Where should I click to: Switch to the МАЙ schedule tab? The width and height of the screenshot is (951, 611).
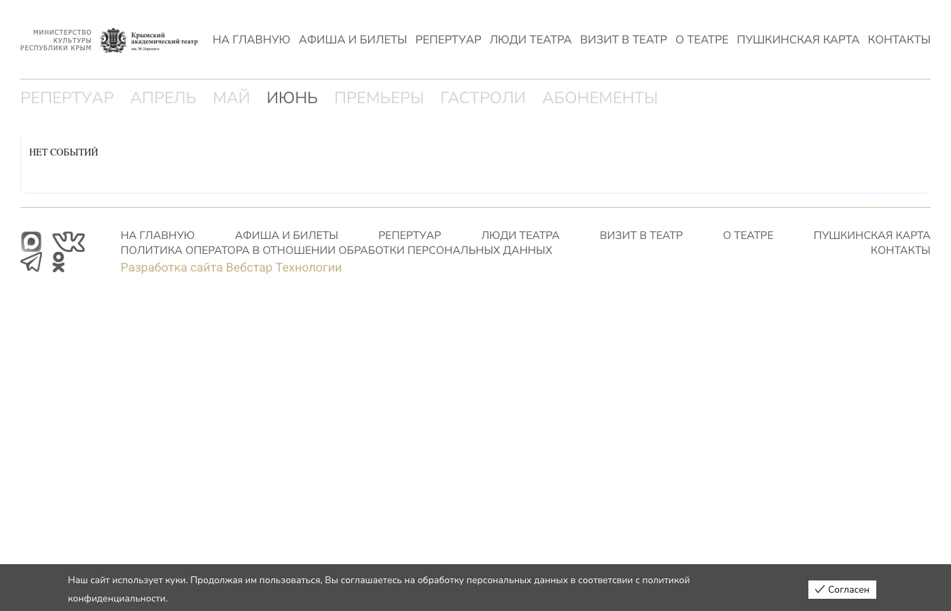click(x=231, y=98)
